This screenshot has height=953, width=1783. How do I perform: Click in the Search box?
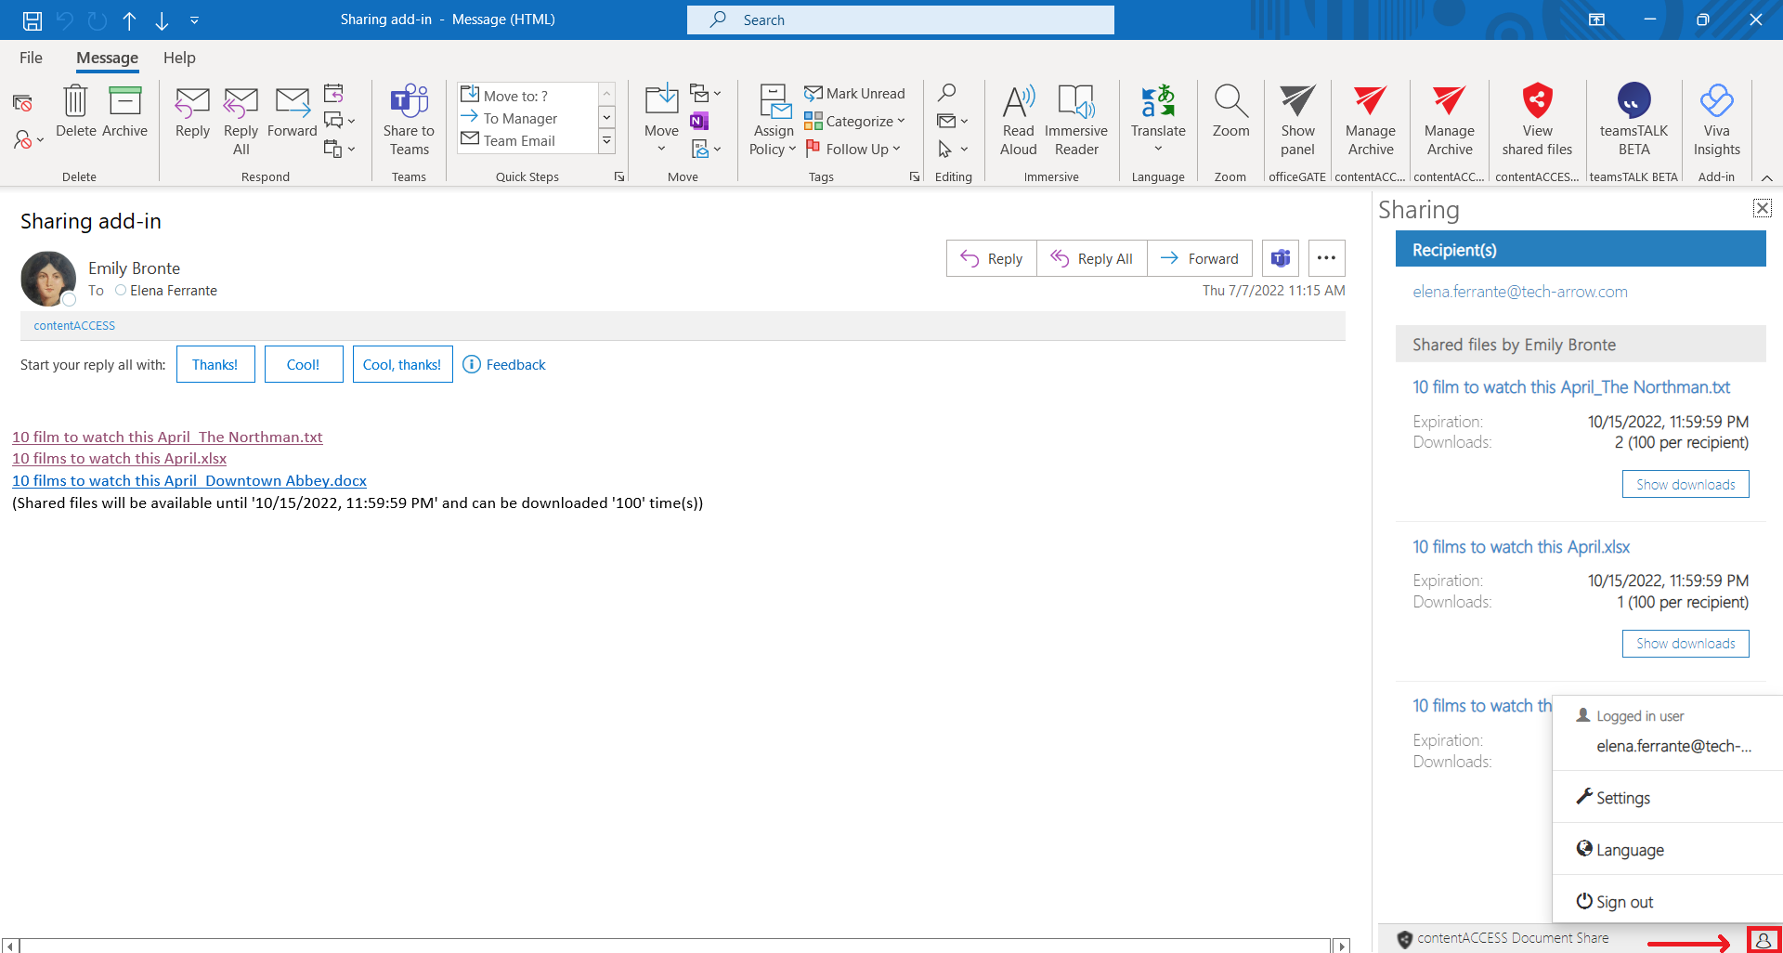click(901, 20)
